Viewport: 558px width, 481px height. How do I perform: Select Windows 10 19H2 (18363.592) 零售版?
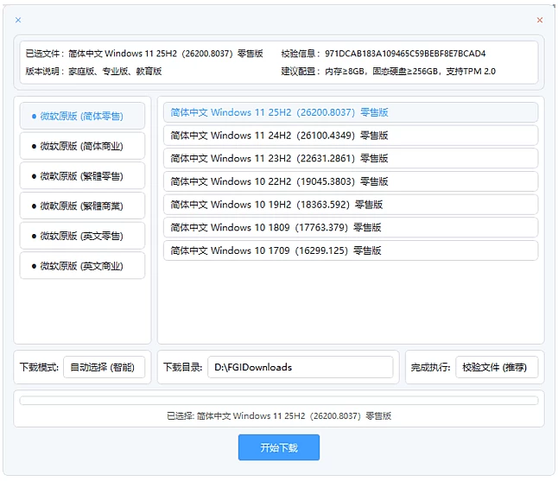(x=350, y=205)
